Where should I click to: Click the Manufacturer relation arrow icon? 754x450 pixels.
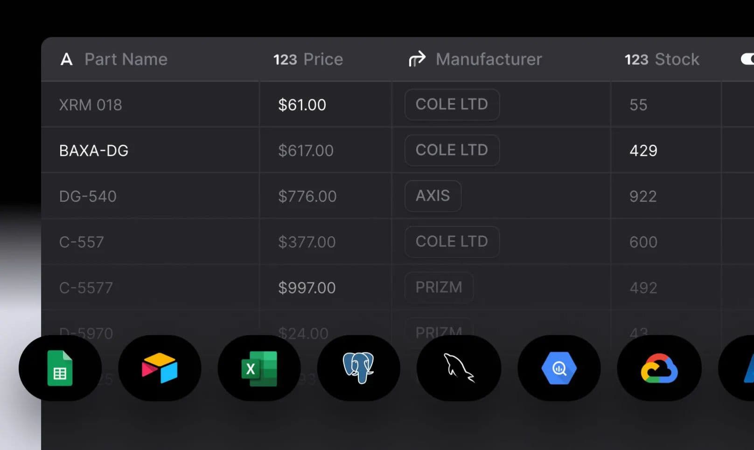(417, 59)
